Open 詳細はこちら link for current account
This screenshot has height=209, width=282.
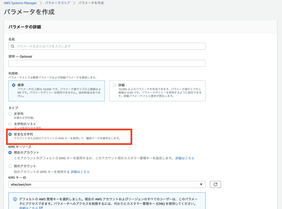(x=185, y=158)
